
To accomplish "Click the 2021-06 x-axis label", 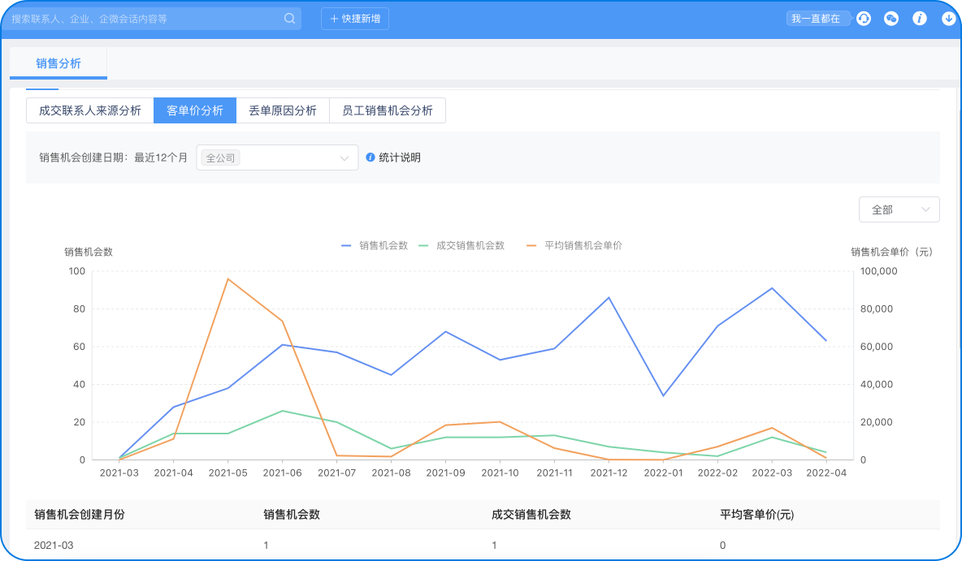I will tap(282, 473).
